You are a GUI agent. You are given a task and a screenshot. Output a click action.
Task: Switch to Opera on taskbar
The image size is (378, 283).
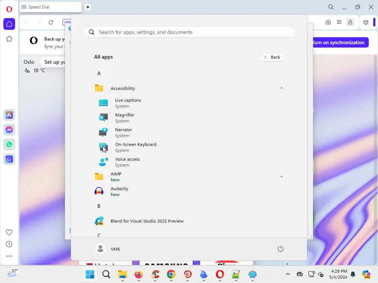click(220, 274)
